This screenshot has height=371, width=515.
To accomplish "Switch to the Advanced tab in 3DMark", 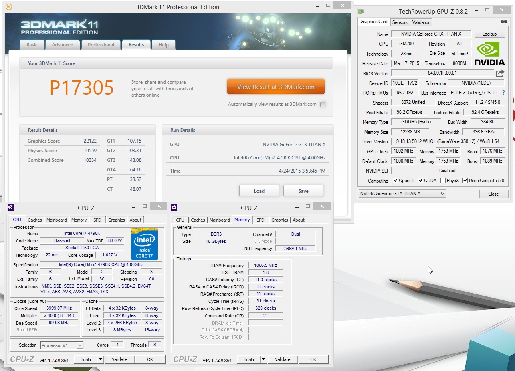I will point(63,45).
